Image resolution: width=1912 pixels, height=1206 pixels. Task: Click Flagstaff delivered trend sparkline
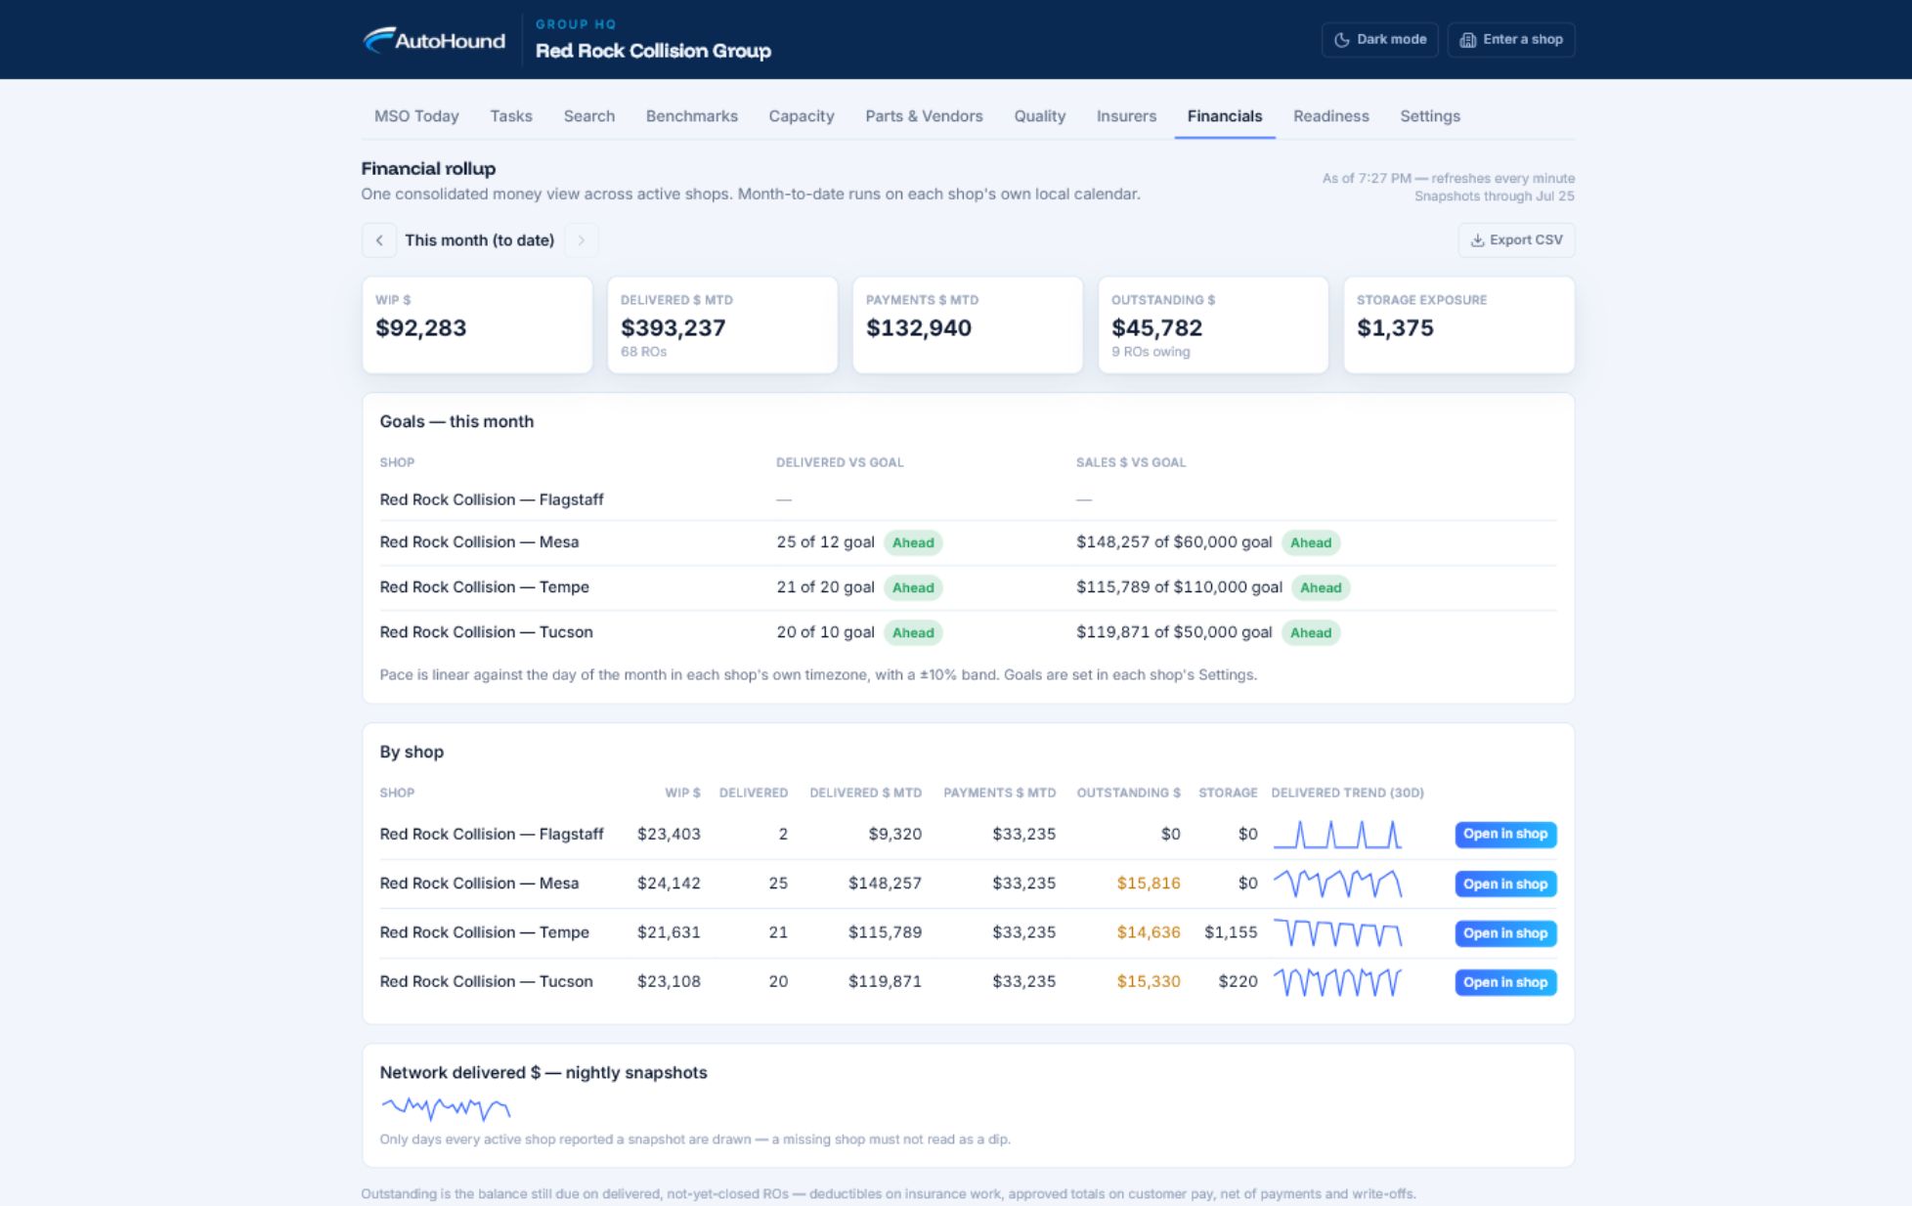pos(1337,835)
